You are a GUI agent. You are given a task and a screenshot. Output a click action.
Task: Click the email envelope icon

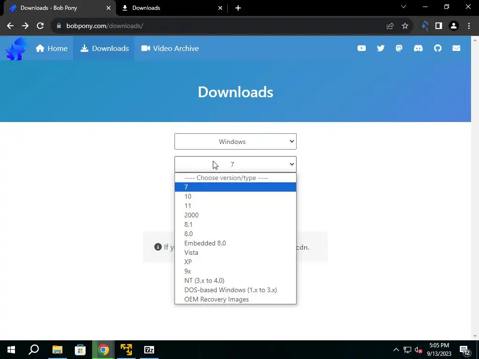456,48
